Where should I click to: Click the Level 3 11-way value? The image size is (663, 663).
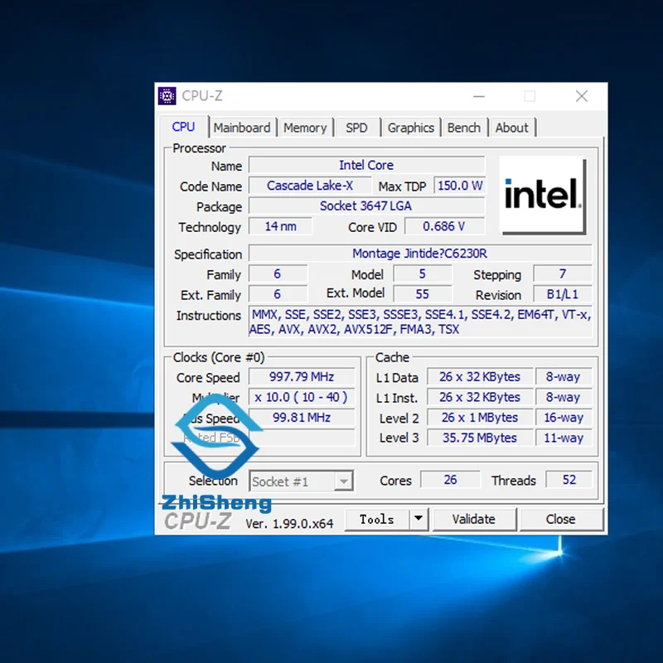(564, 438)
